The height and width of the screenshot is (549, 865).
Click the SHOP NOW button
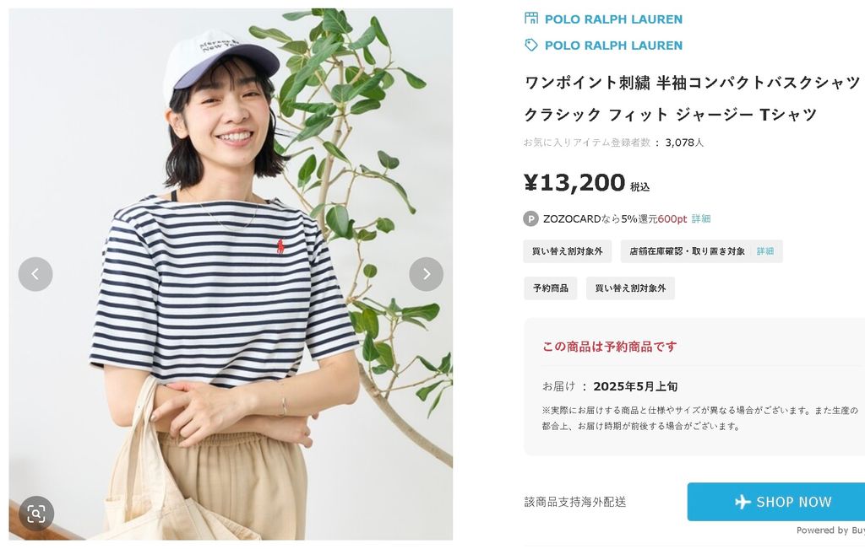pos(775,502)
